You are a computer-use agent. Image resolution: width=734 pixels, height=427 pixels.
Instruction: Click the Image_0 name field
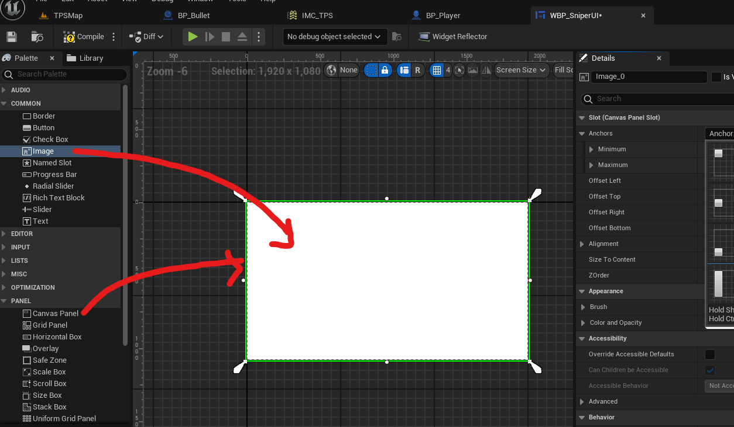point(649,77)
